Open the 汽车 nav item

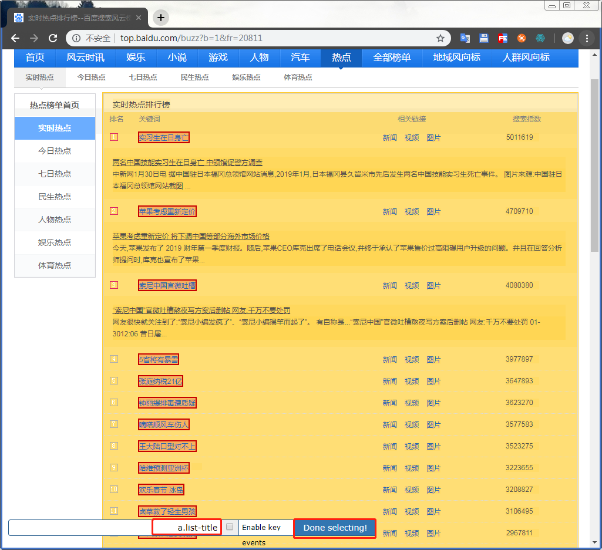pos(300,58)
